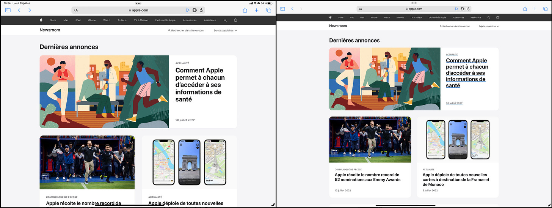This screenshot has height=208, width=552.
Task: Open soccer celebration photo in right window
Action: (x=370, y=139)
